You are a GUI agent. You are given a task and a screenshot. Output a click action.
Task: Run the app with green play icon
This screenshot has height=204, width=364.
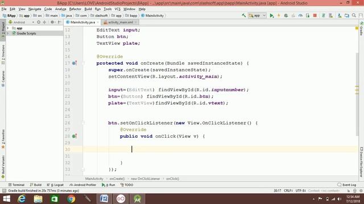pos(271,15)
